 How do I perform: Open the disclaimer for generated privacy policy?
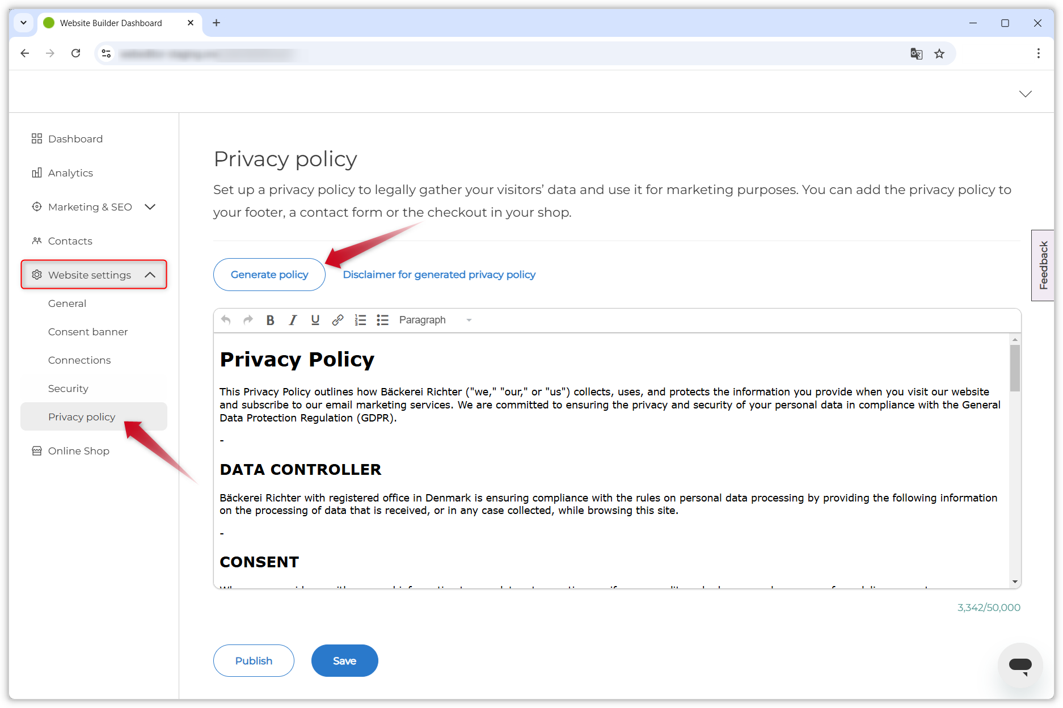(439, 275)
